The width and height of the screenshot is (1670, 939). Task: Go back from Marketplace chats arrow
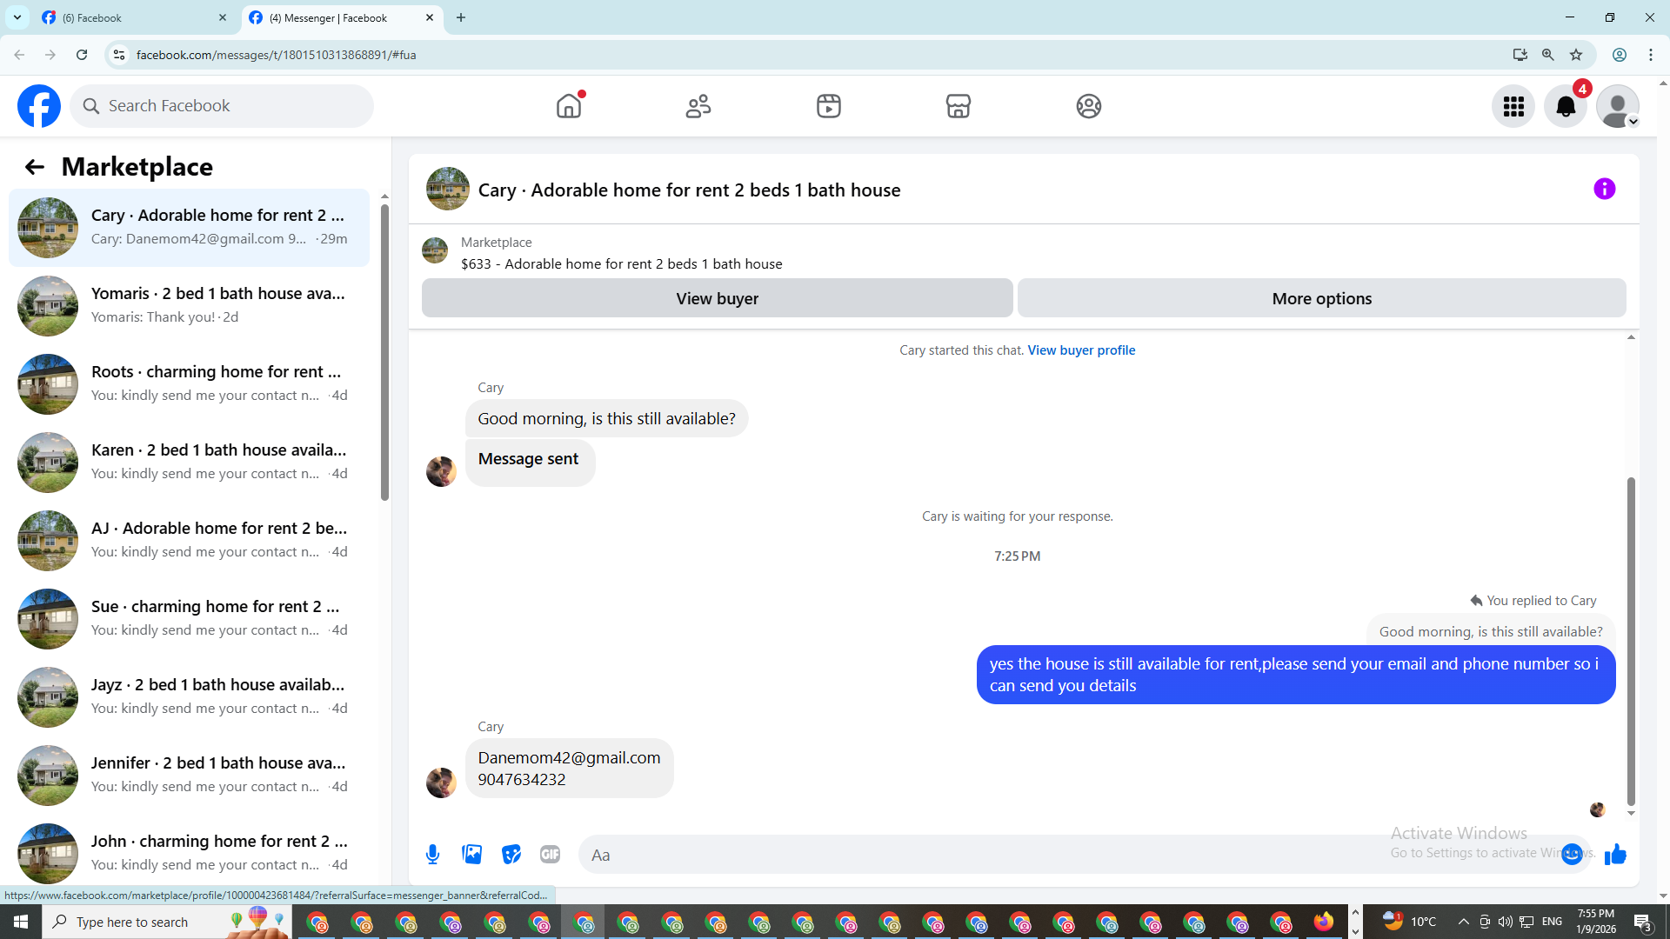(35, 167)
